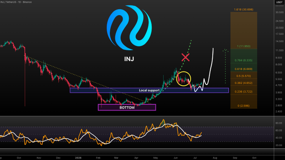Select the 0.5 (5.570) Fibonacci level
The height and width of the screenshot is (160, 285).
click(243, 76)
